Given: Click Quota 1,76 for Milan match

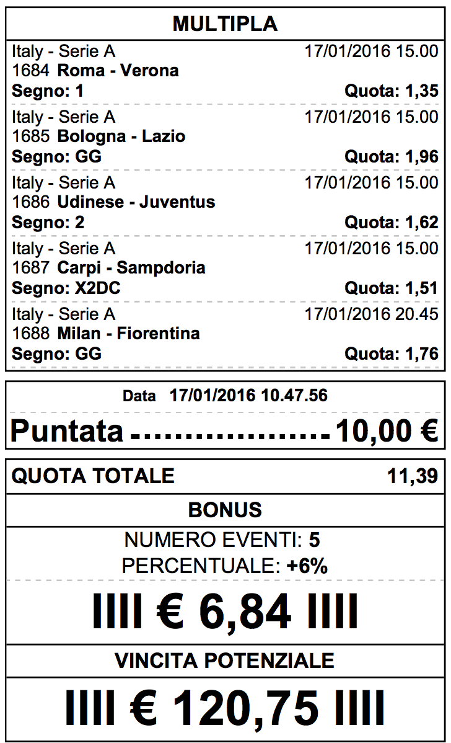Looking at the screenshot, I should pyautogui.click(x=392, y=354).
